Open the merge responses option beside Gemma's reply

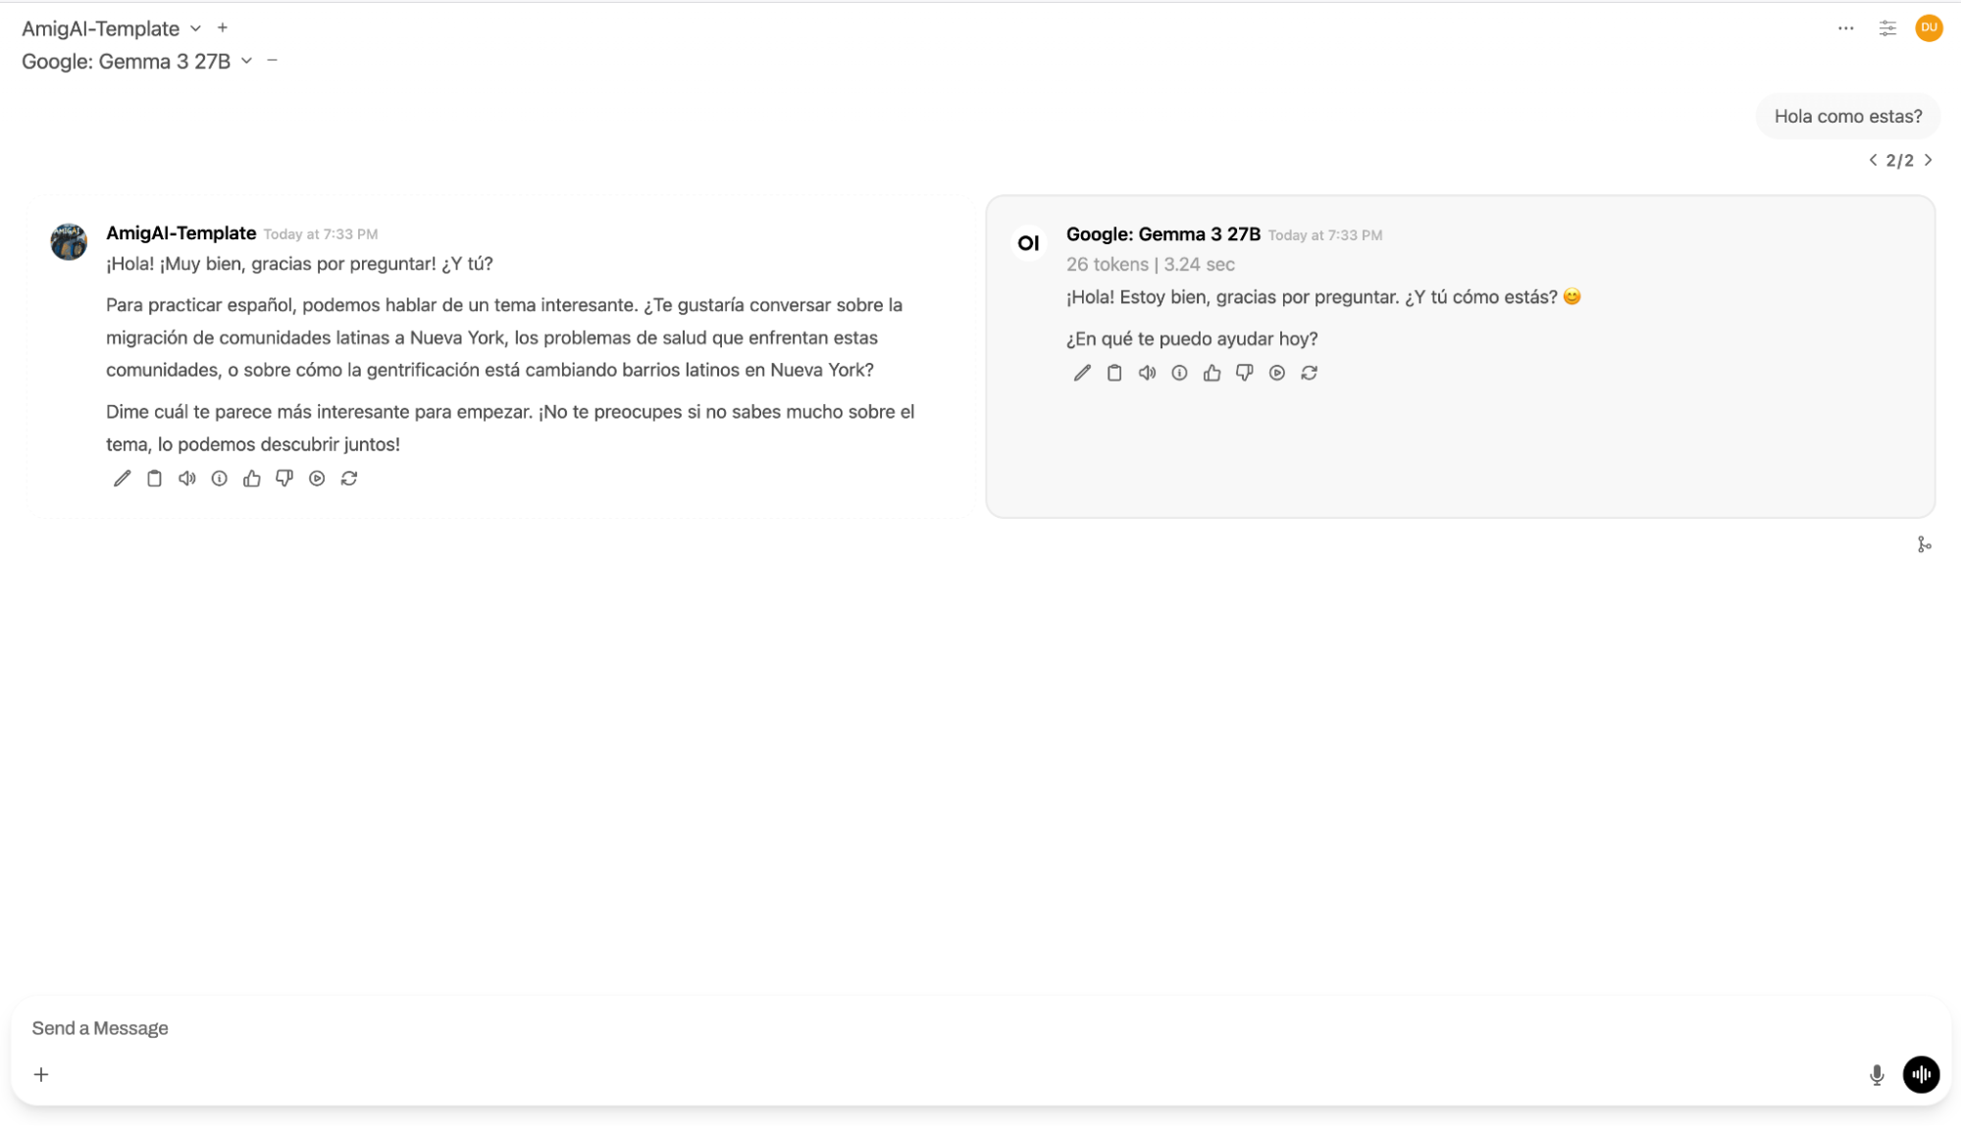(x=1925, y=544)
